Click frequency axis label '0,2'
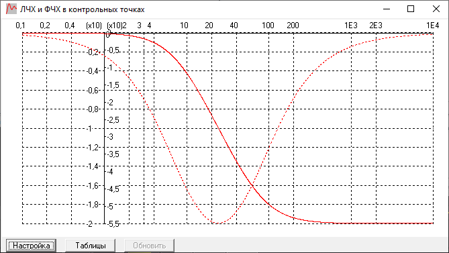This screenshot has width=449, height=253. point(45,26)
